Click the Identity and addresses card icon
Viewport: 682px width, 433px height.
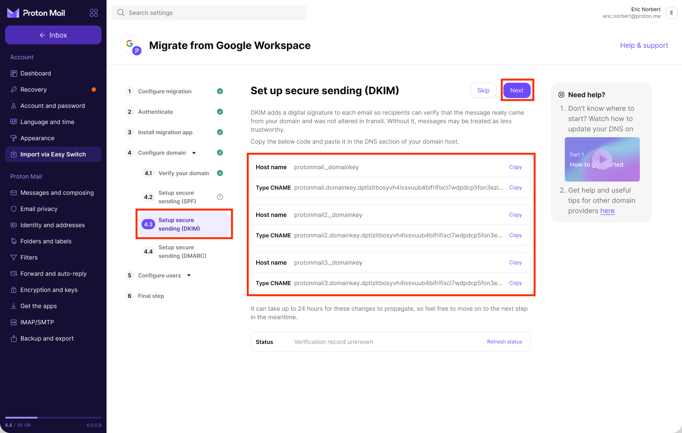click(x=14, y=225)
